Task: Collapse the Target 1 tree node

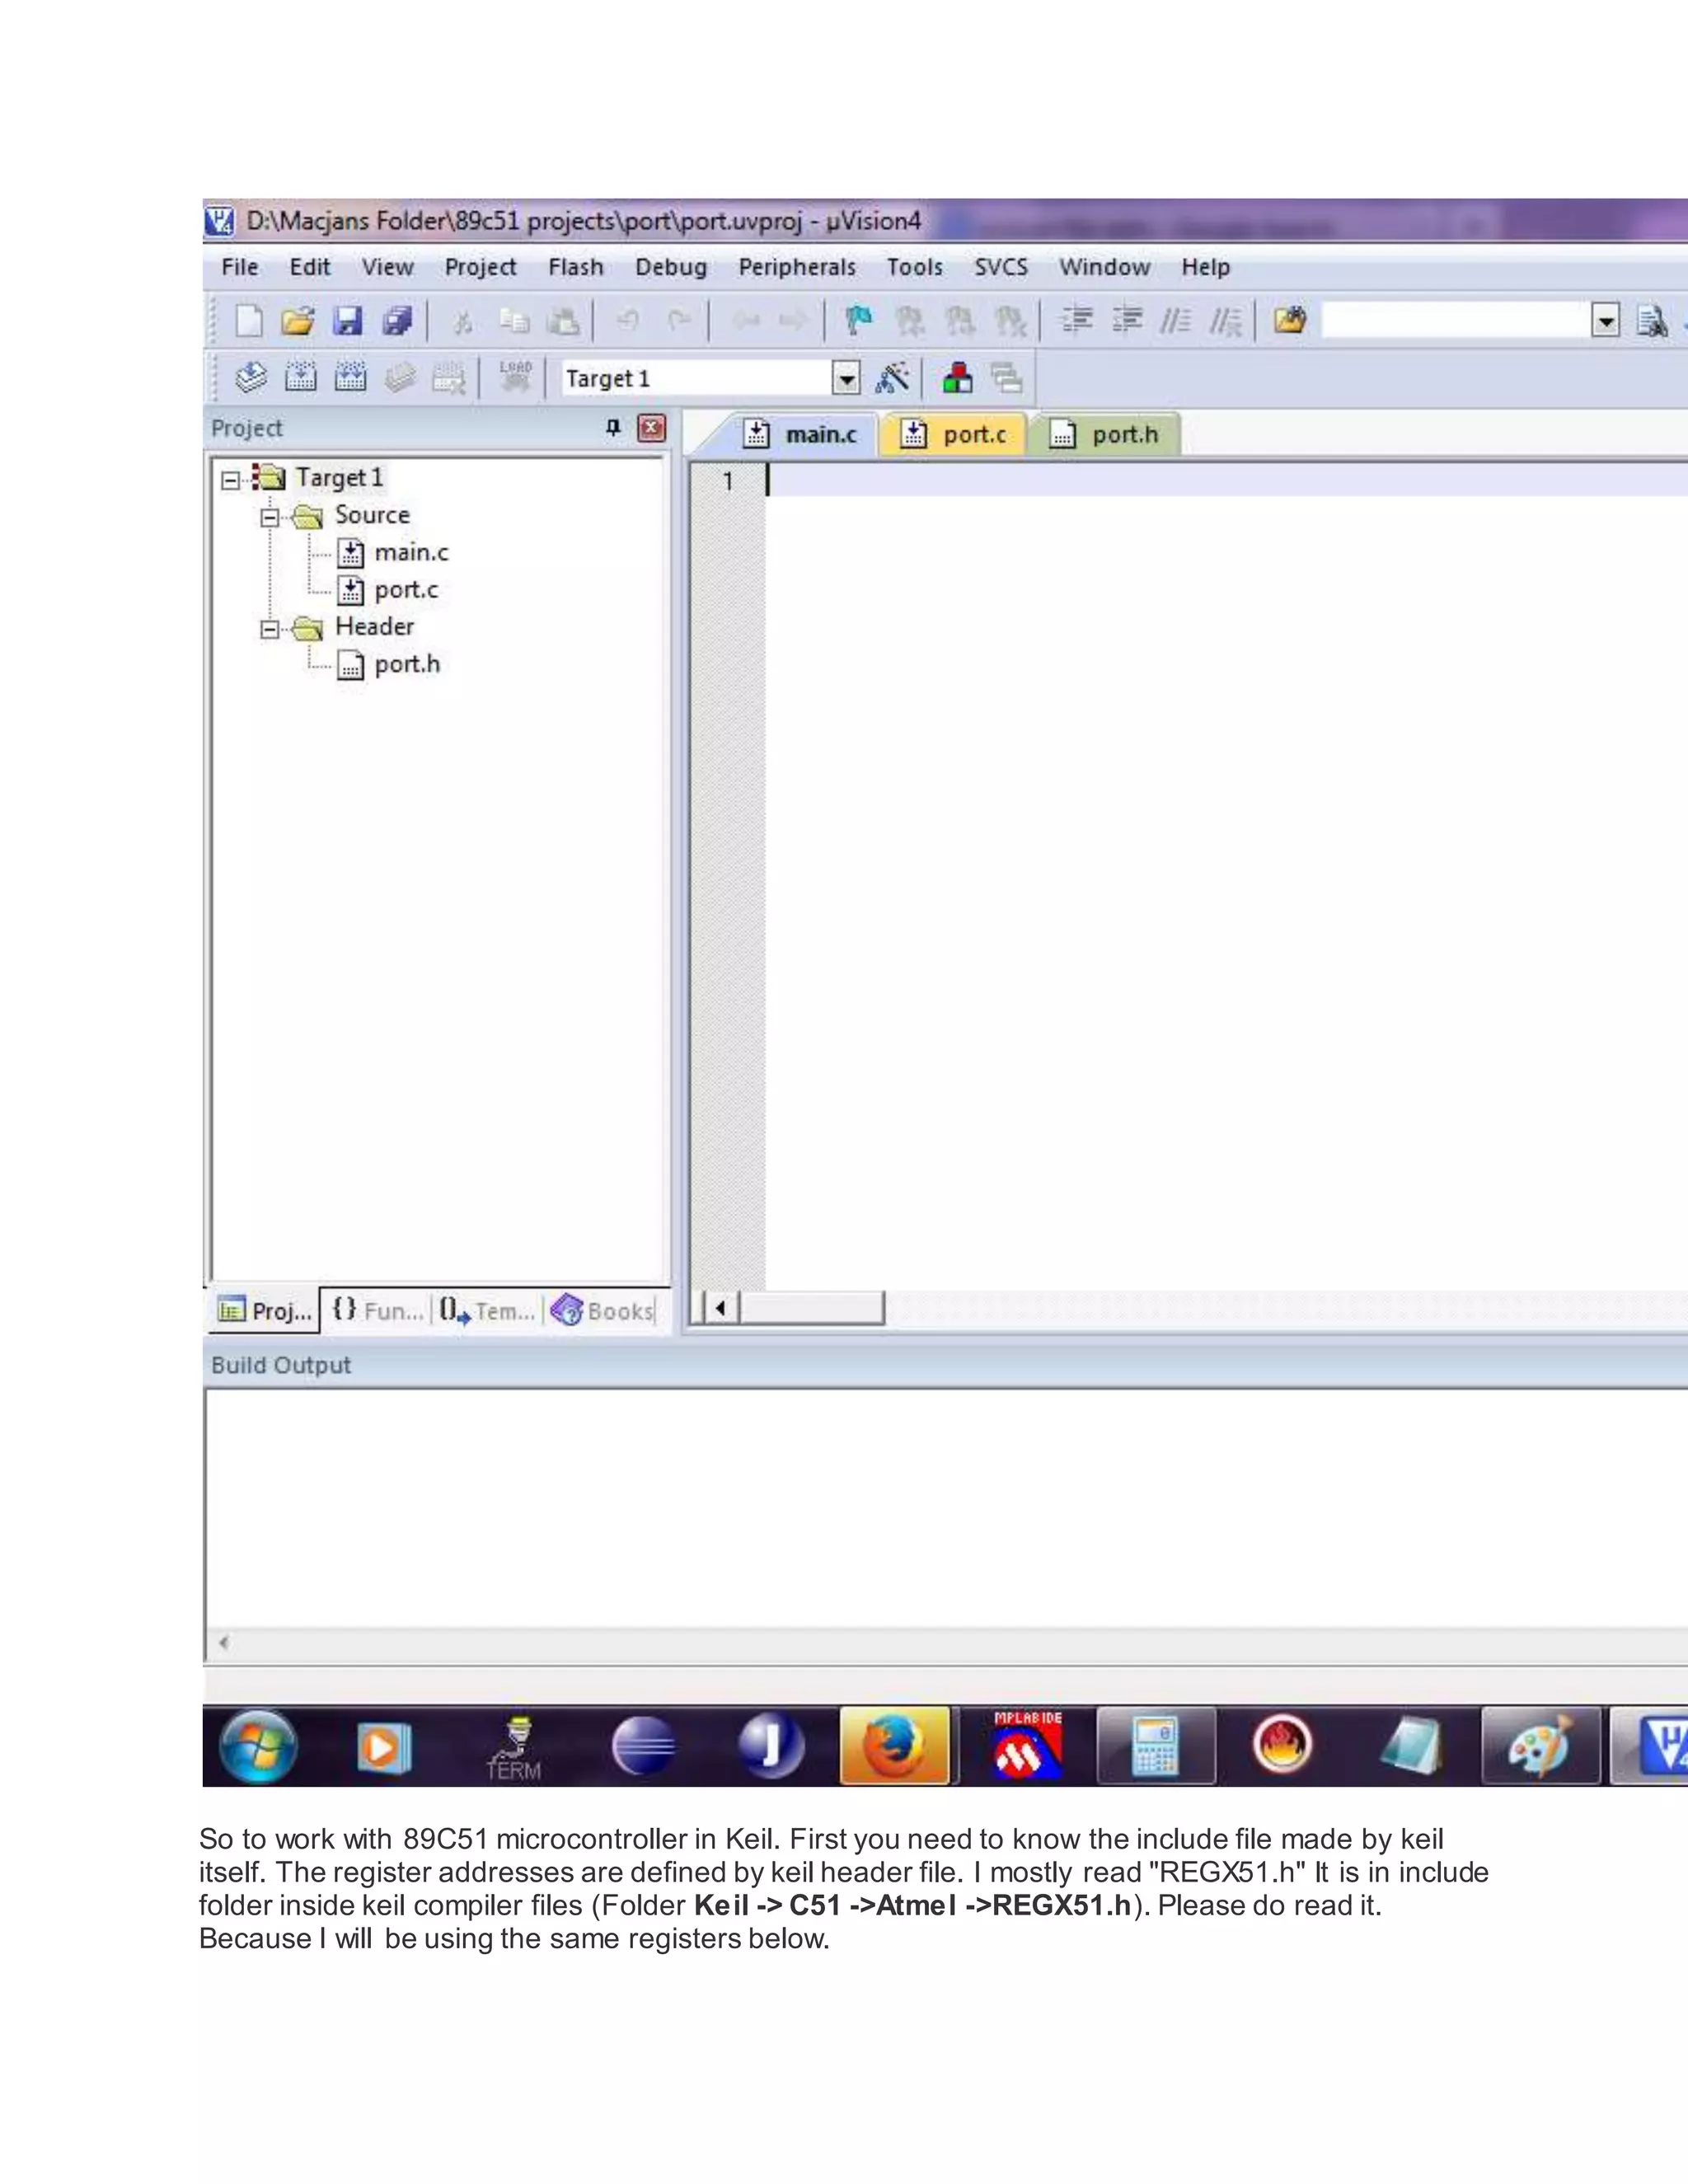Action: tap(231, 480)
